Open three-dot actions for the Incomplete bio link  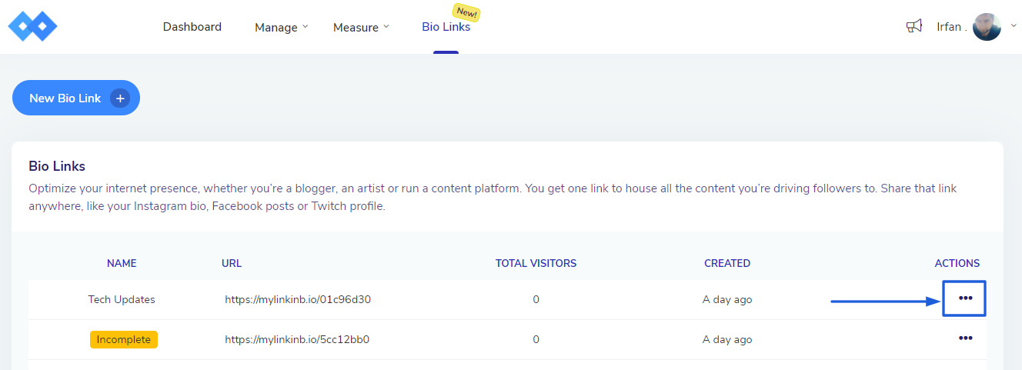tap(965, 338)
